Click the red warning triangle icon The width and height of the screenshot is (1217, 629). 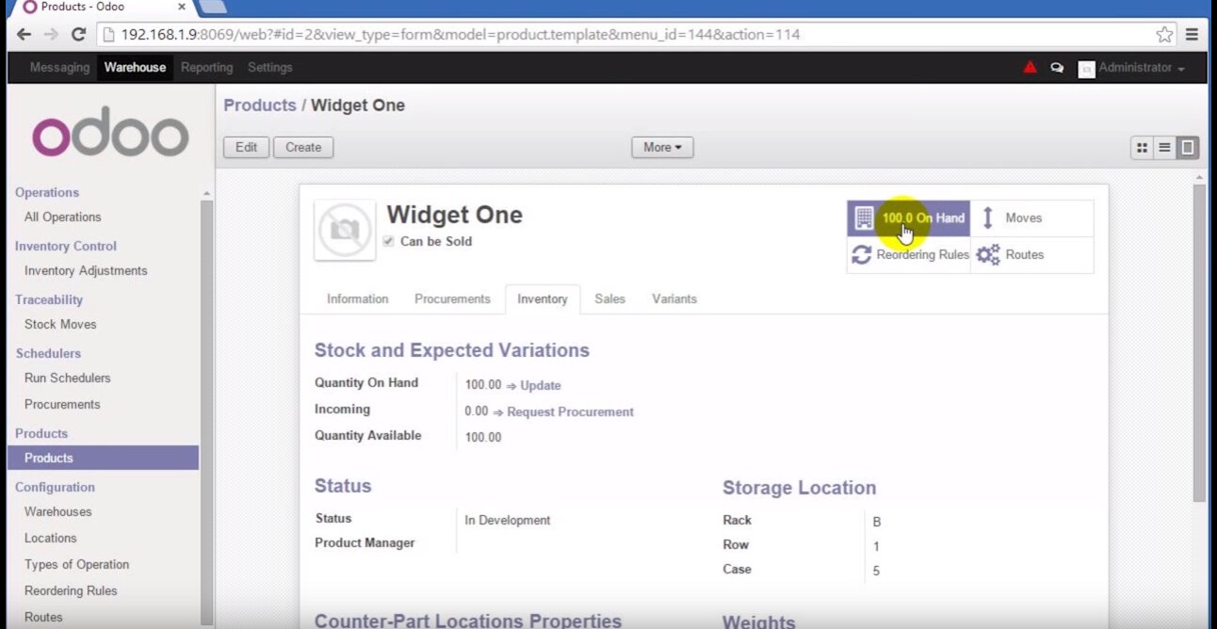[1030, 68]
